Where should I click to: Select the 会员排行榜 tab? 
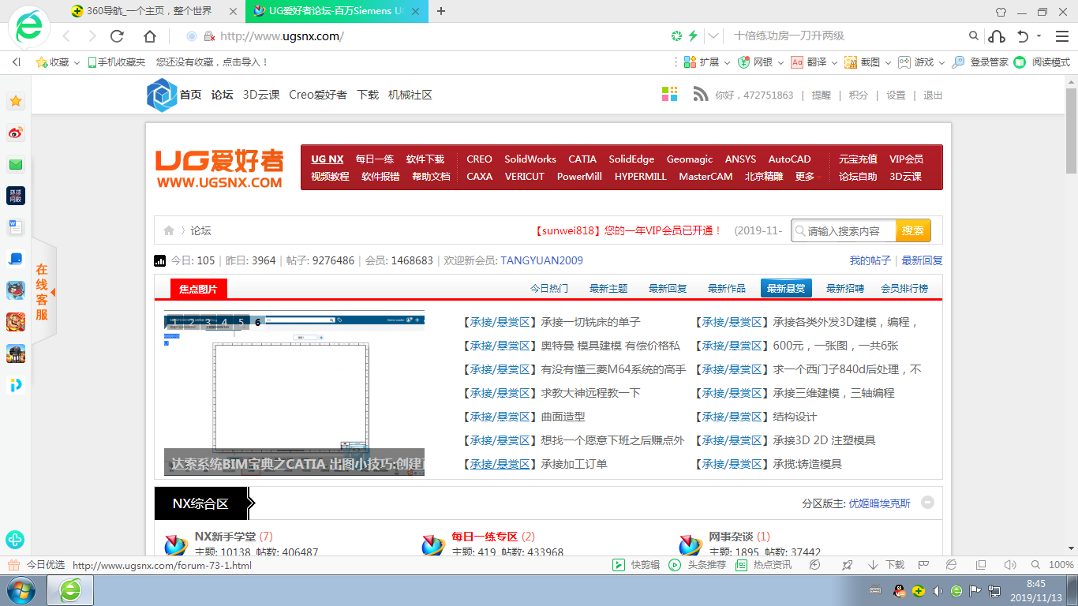[x=904, y=289]
